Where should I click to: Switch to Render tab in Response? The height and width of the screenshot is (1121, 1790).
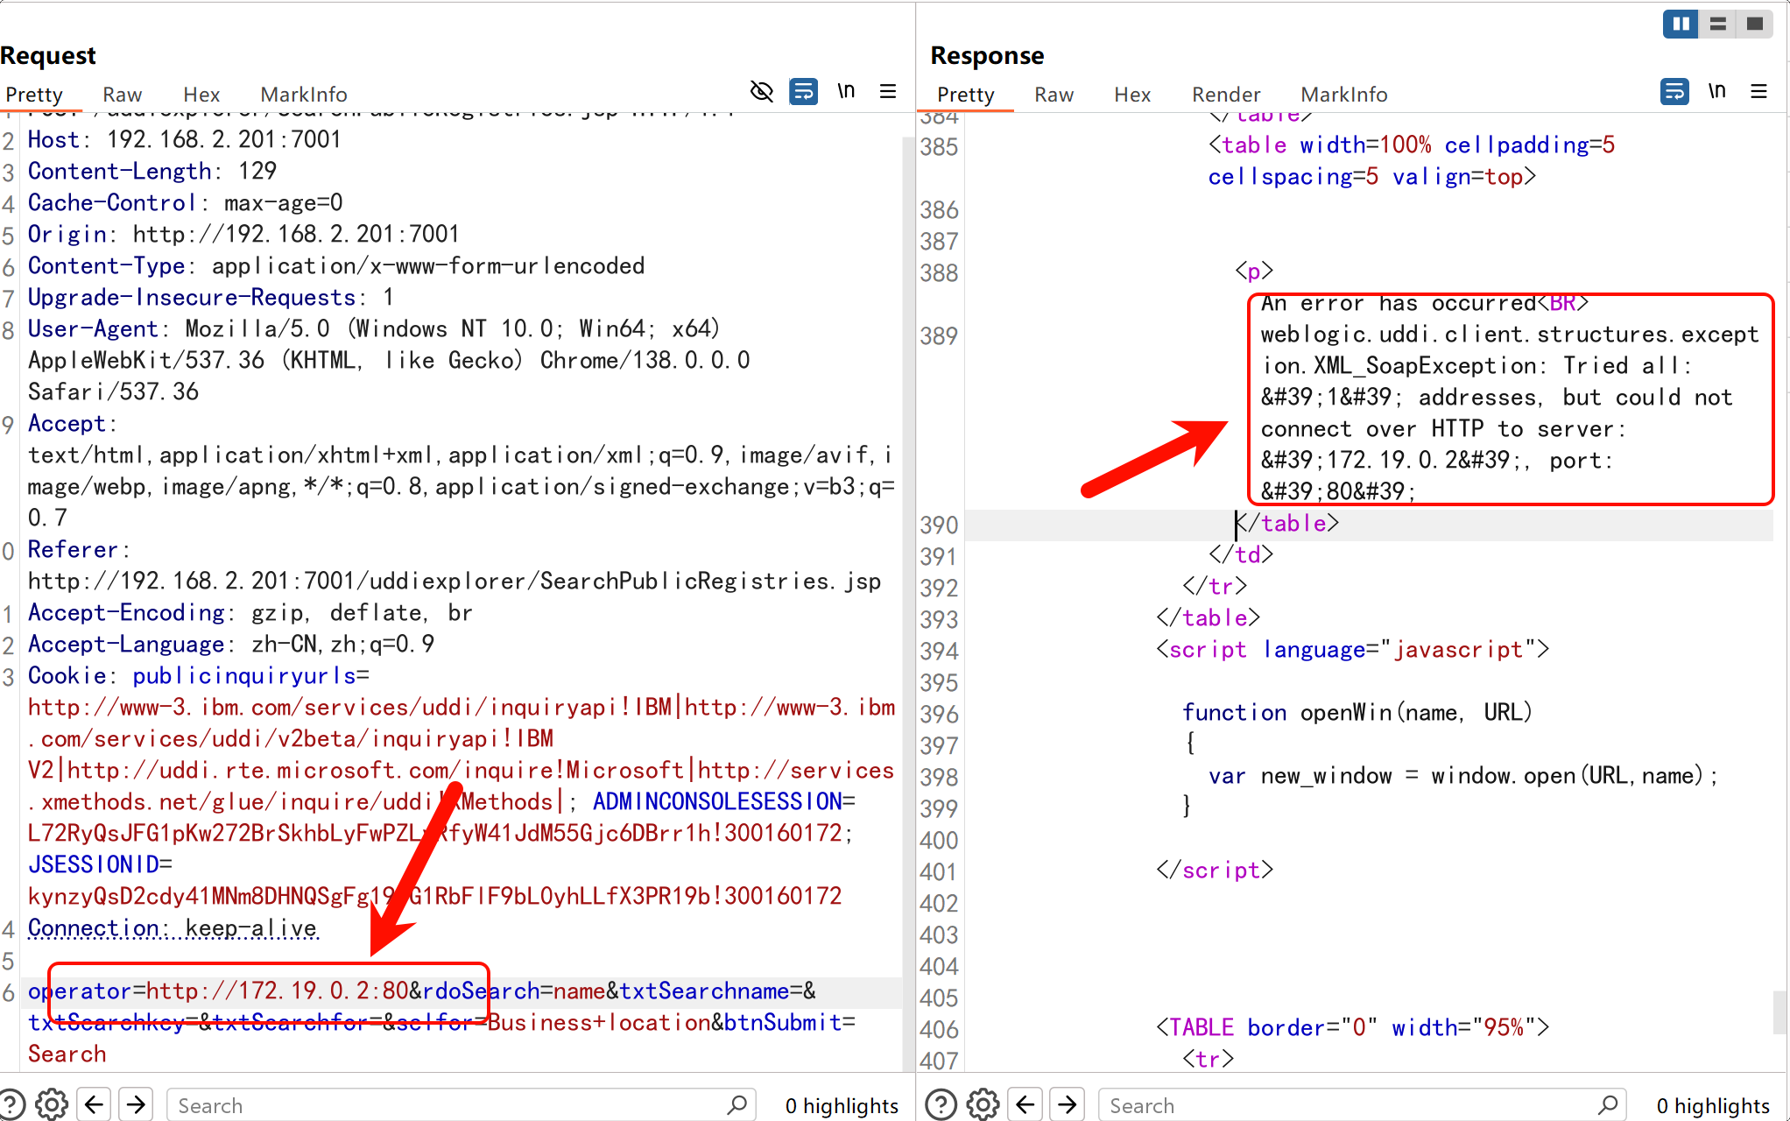1225,95
